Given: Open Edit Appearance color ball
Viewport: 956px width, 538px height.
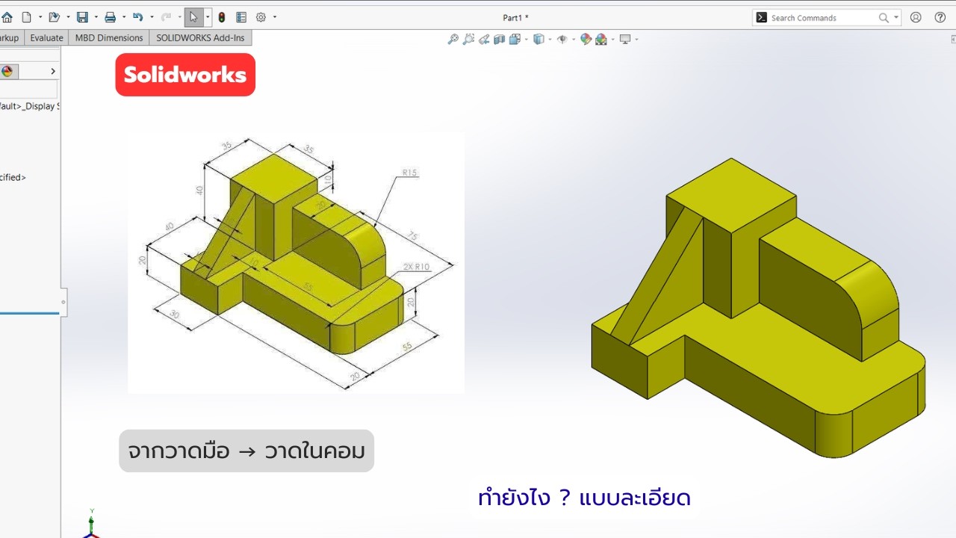Looking at the screenshot, I should 586,40.
